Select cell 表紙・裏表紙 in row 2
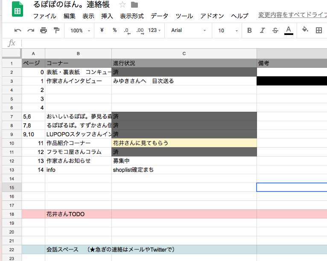327x261 pixels. pos(78,72)
